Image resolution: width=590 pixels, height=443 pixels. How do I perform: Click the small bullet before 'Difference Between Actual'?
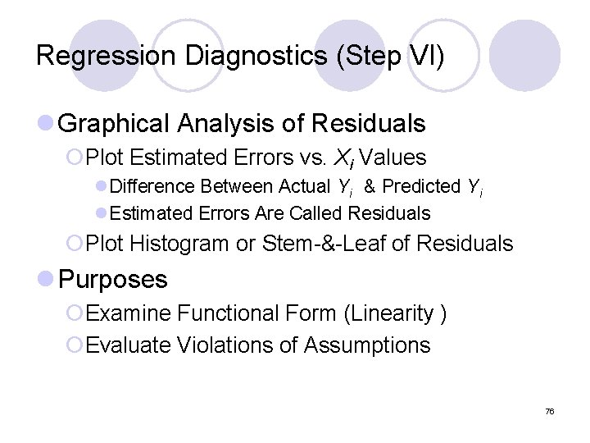[101, 187]
